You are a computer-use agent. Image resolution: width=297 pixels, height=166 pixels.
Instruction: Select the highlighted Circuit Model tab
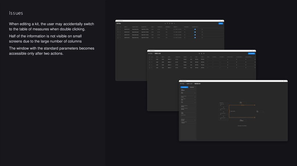click(x=184, y=87)
